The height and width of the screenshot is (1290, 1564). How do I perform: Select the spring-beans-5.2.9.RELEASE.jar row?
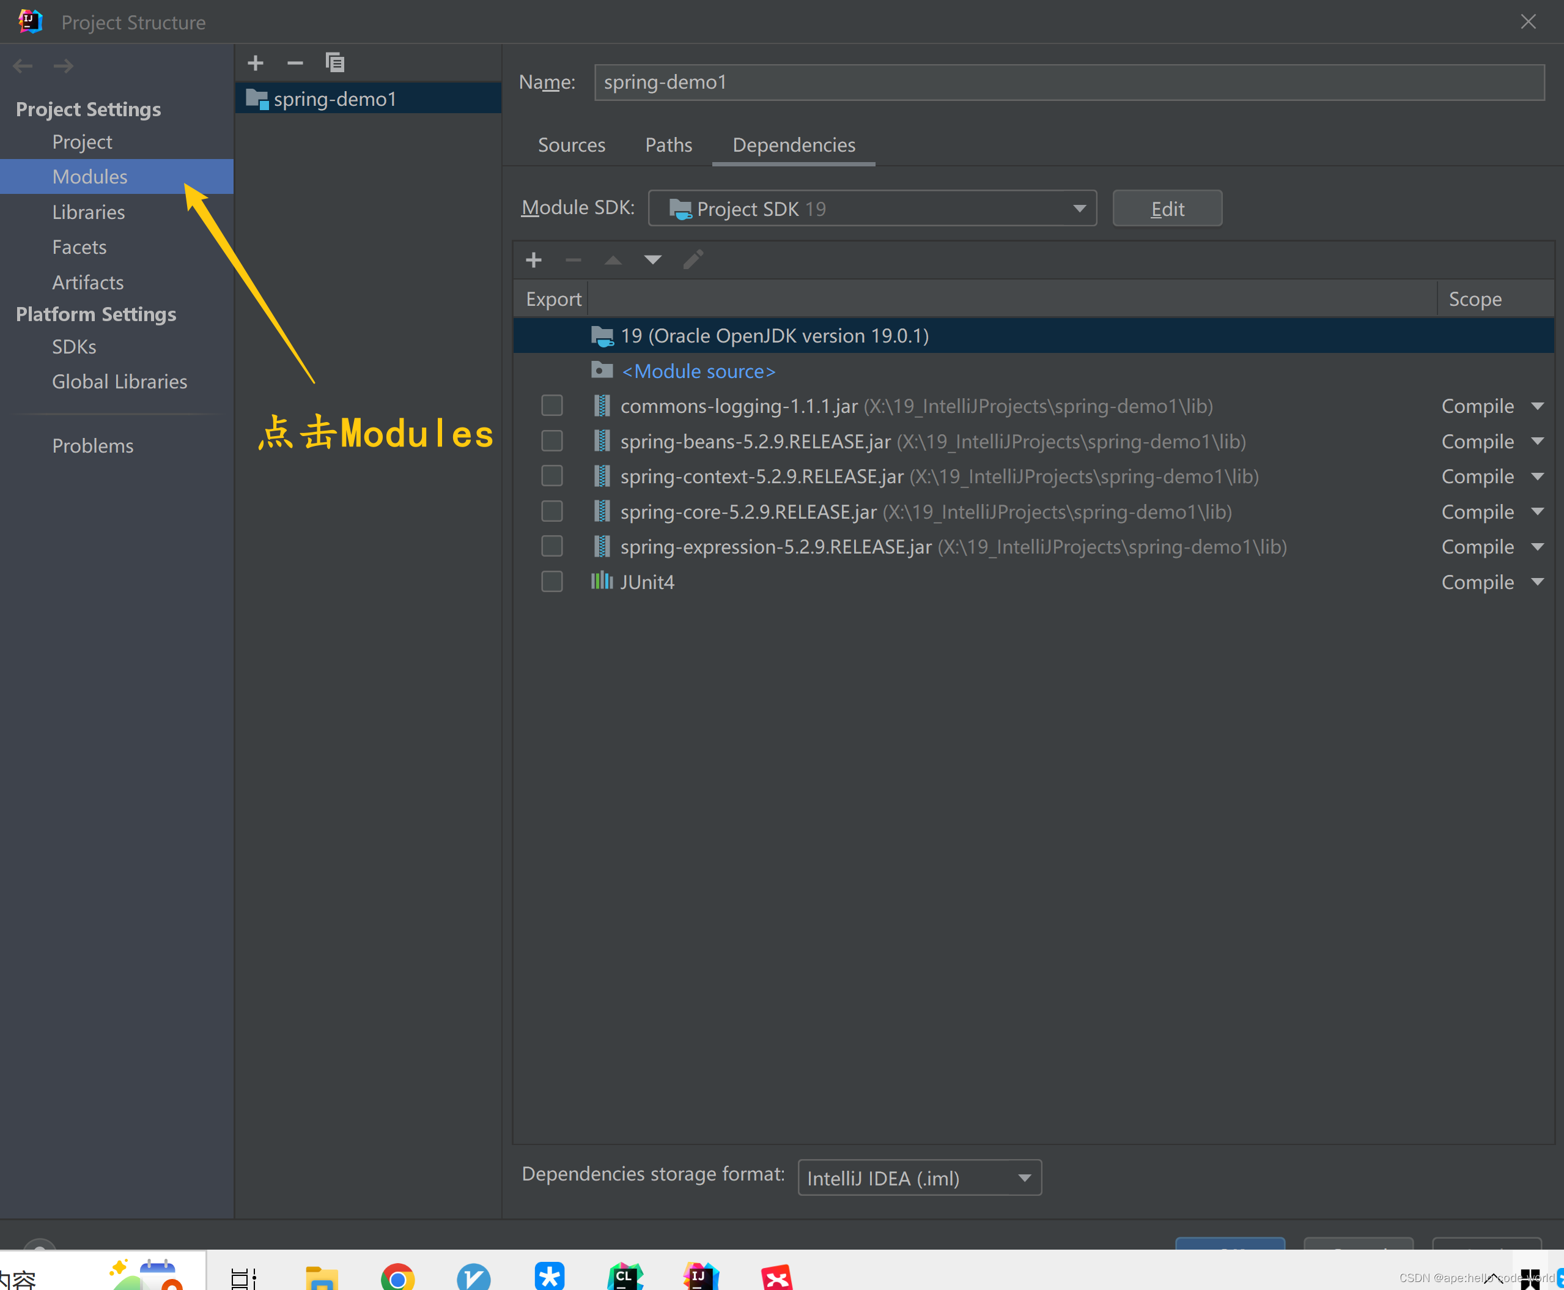[x=1033, y=442]
